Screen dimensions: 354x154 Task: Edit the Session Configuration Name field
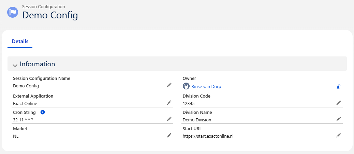[x=169, y=85]
